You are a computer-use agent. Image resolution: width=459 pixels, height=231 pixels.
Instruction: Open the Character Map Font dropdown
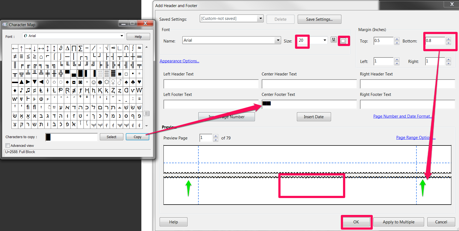pos(122,36)
